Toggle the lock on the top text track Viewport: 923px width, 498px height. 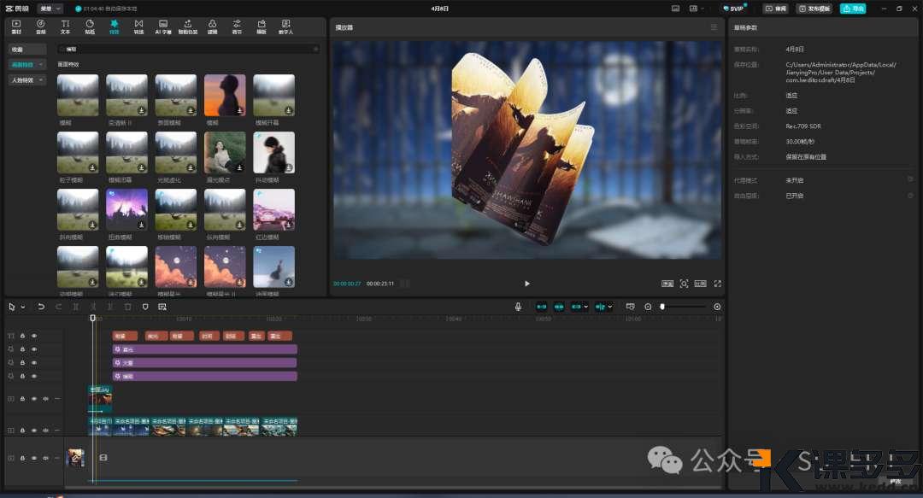[x=22, y=336]
